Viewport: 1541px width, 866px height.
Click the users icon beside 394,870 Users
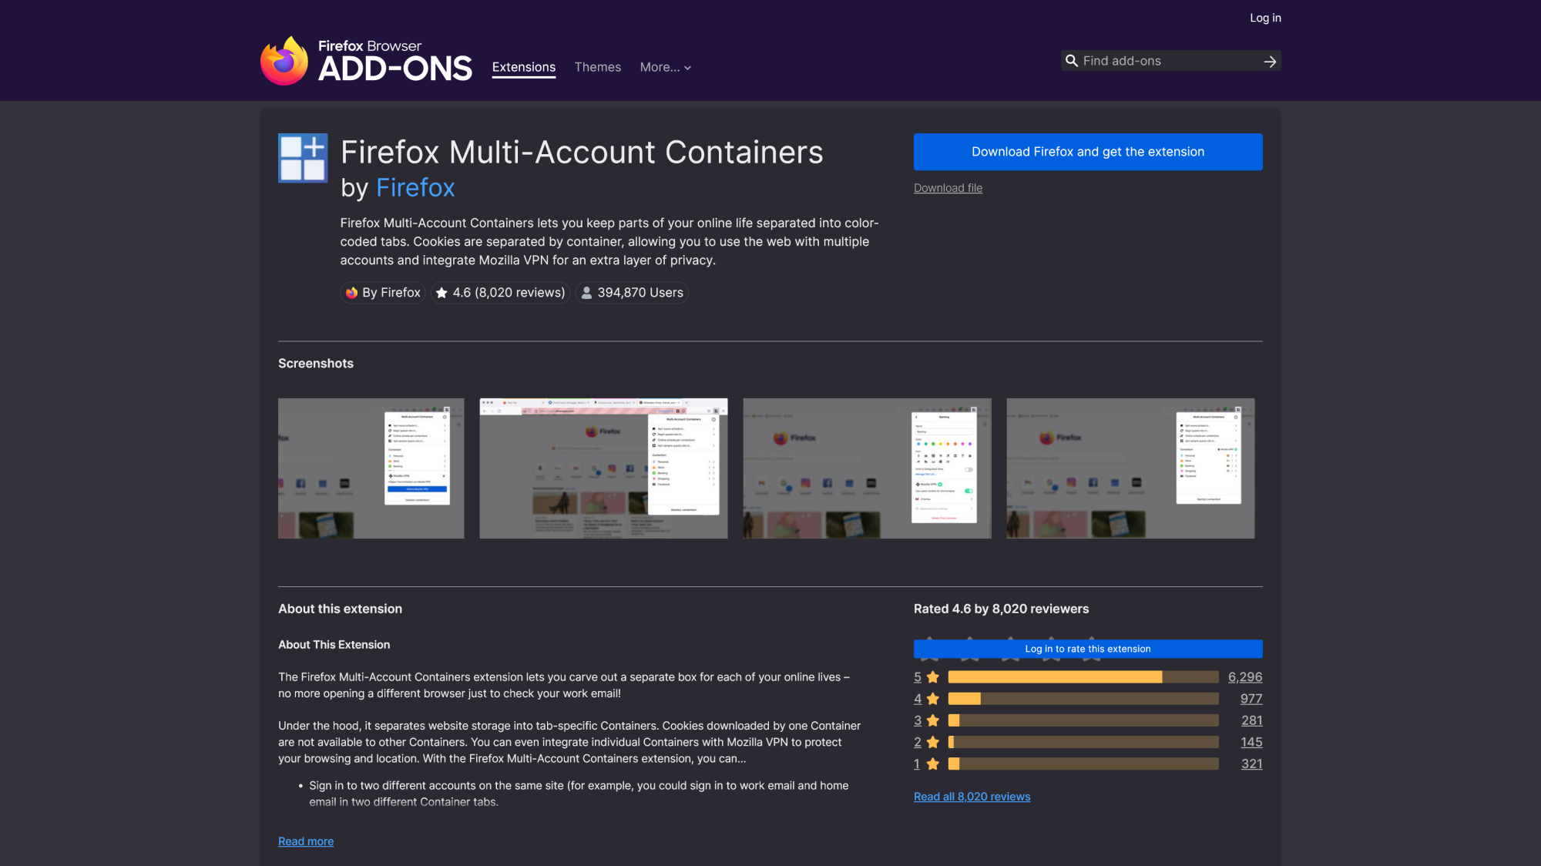point(586,293)
